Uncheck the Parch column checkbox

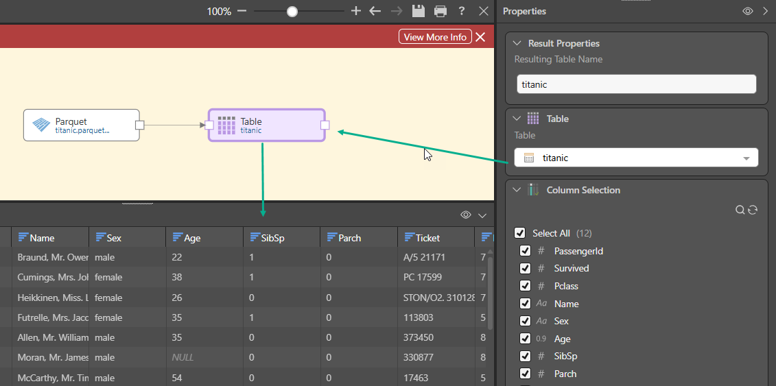pos(525,374)
